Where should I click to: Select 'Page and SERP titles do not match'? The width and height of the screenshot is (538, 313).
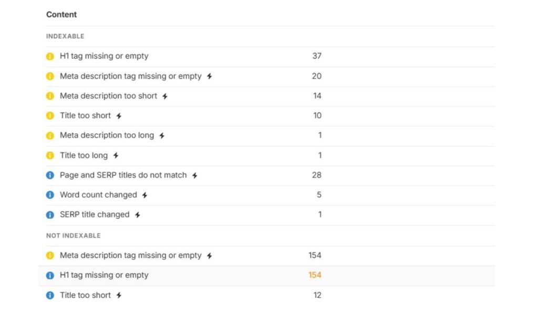pyautogui.click(x=123, y=175)
